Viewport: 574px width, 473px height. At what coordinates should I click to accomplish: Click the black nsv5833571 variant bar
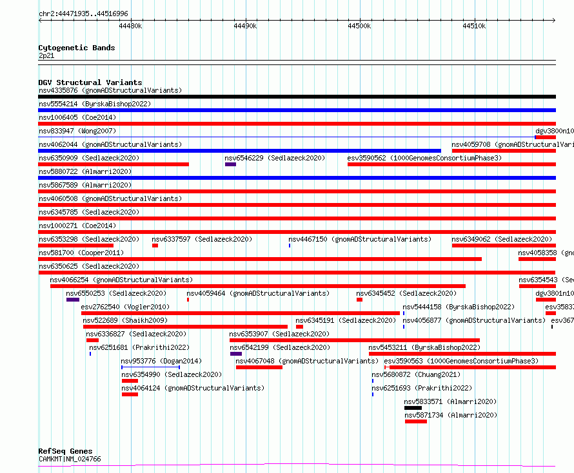[x=413, y=409]
